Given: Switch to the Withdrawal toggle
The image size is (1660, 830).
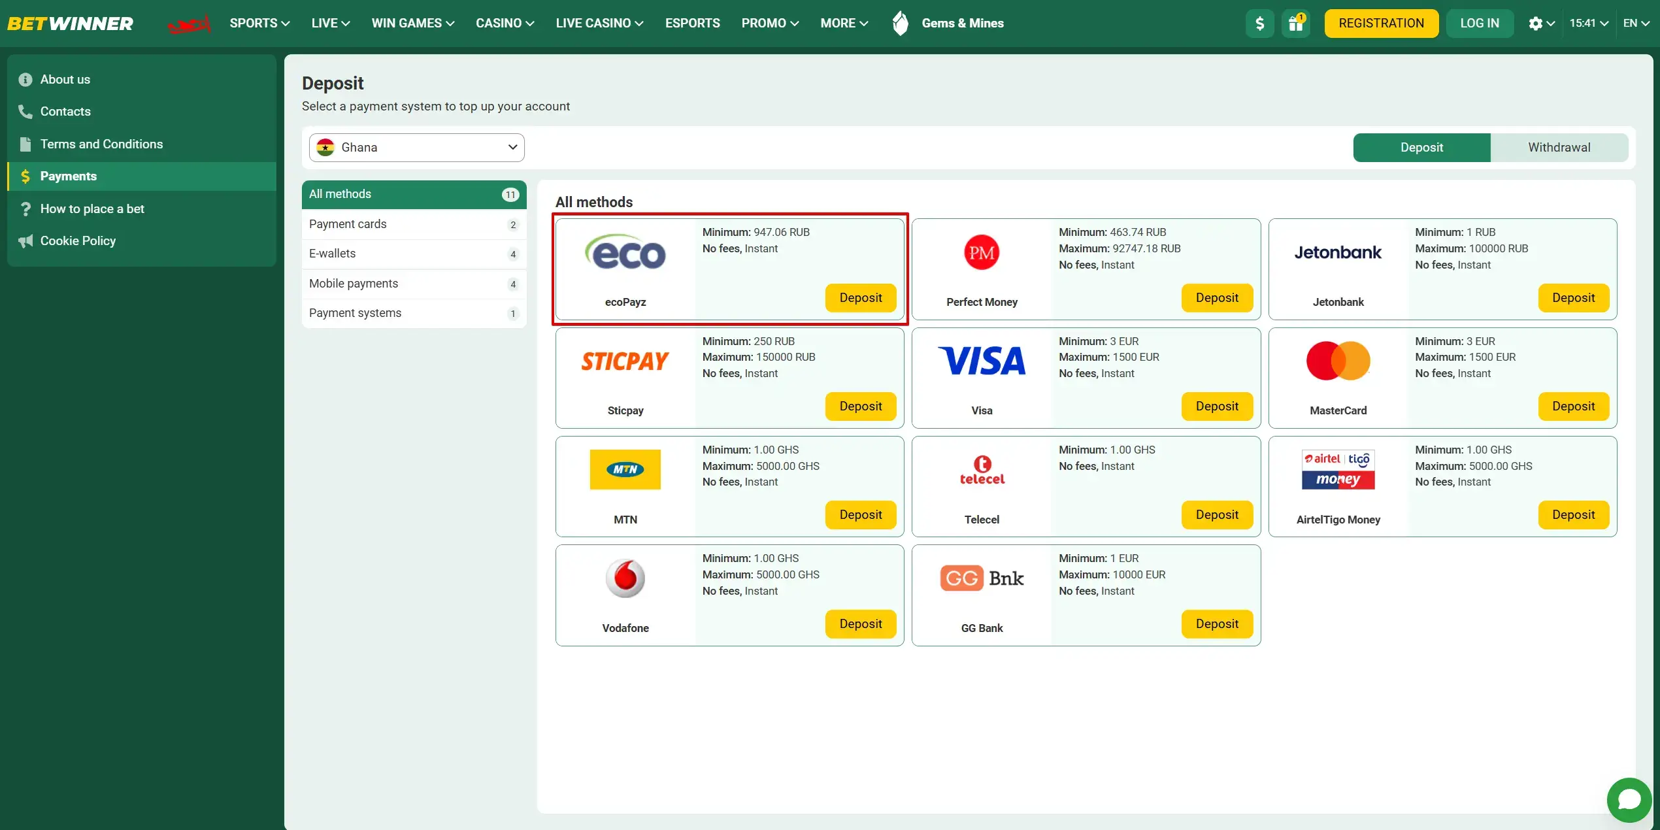Looking at the screenshot, I should (1559, 147).
